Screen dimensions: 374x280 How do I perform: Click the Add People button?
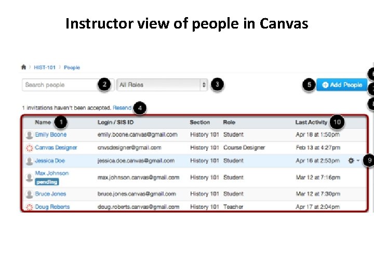coord(342,85)
